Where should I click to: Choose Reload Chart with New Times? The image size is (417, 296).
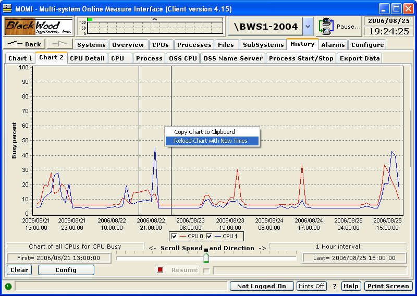click(212, 141)
